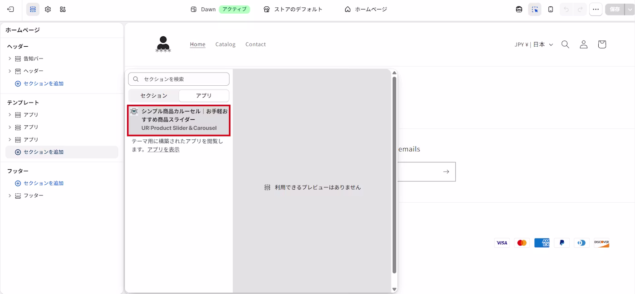
Task: Open theme settings gear icon
Action: point(48,9)
